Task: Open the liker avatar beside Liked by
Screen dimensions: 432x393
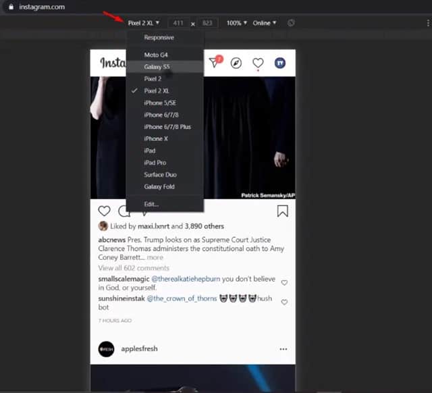Action: [103, 226]
